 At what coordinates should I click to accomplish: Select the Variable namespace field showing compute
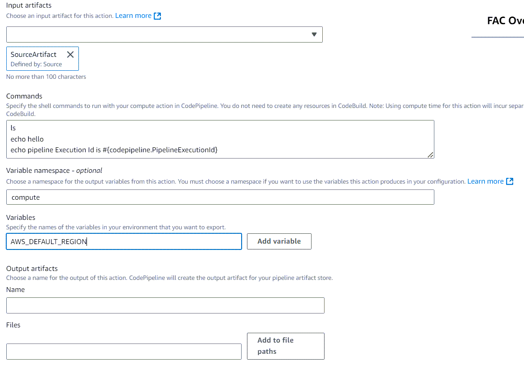tap(220, 197)
